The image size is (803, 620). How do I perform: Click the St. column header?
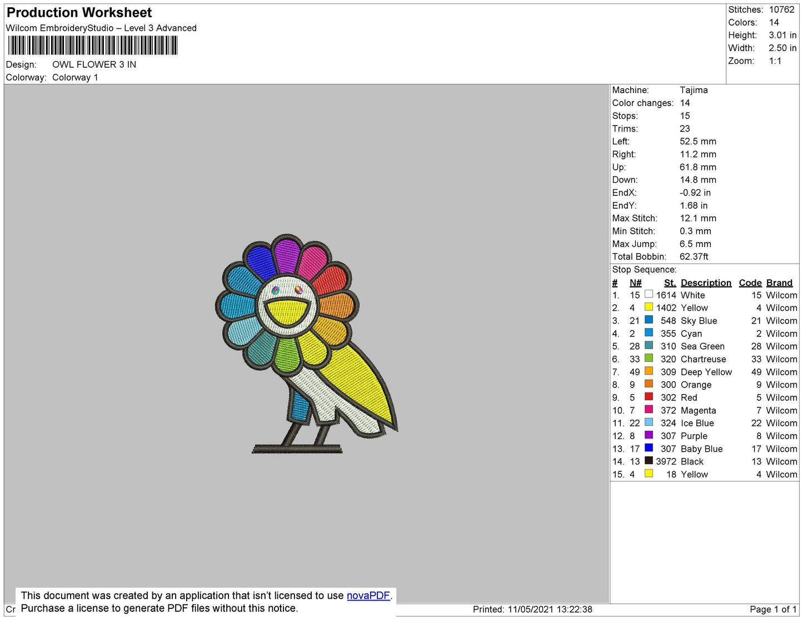(670, 283)
